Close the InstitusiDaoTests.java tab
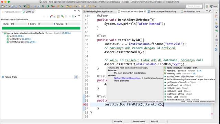 (x=145, y=11)
